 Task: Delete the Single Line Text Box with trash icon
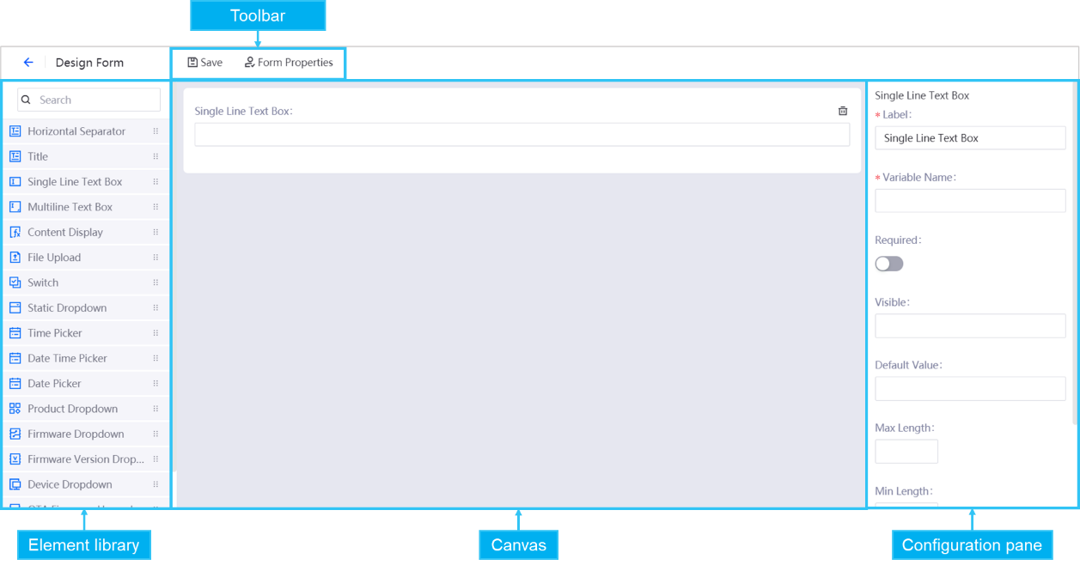843,111
